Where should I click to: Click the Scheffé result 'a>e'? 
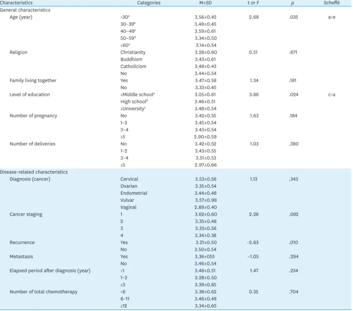332,17
